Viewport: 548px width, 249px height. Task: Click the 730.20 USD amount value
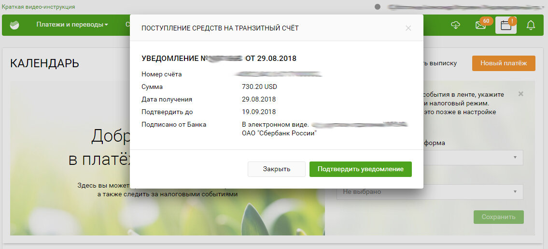259,87
